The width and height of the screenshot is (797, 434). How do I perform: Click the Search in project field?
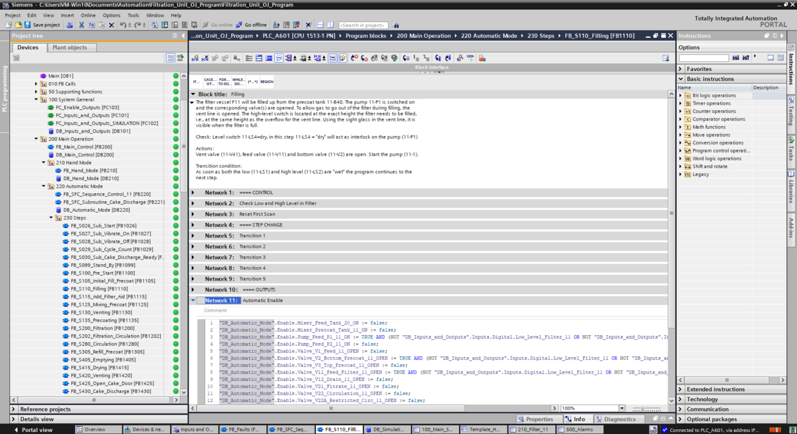tap(363, 25)
